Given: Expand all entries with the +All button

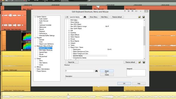Looking at the screenshot, I should click(x=67, y=17).
